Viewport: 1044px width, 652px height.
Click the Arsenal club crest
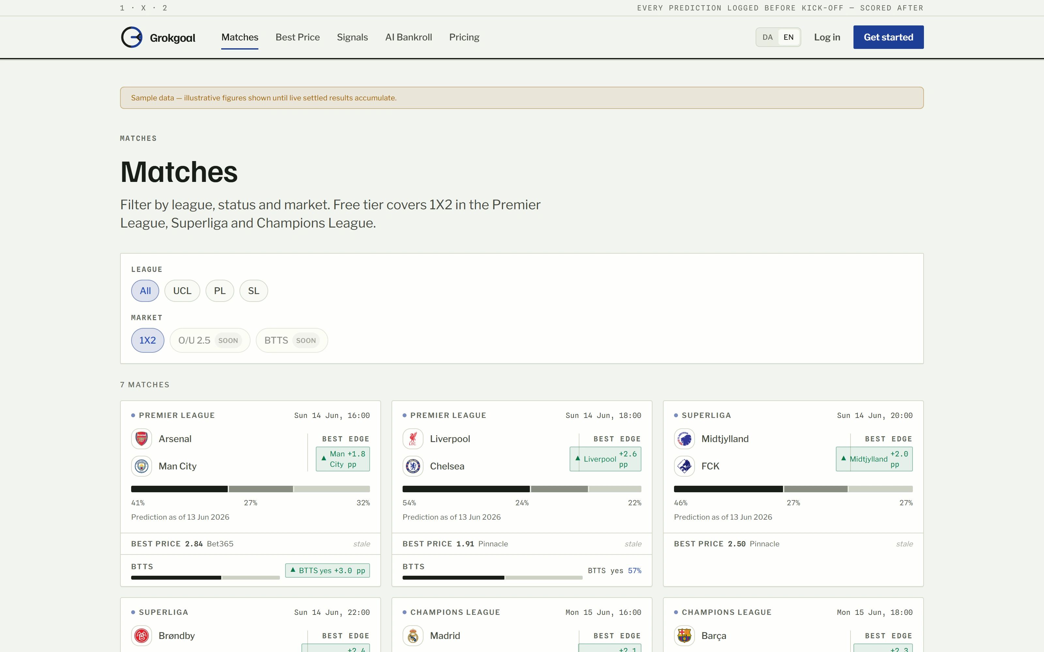[x=142, y=439]
